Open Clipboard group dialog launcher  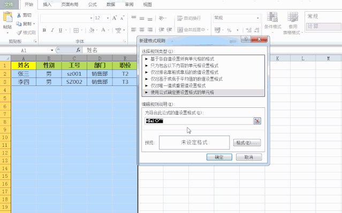[35, 41]
